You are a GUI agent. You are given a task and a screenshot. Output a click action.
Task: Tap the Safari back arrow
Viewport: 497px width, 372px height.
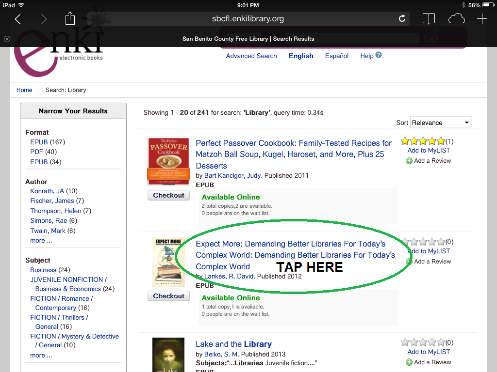point(18,19)
